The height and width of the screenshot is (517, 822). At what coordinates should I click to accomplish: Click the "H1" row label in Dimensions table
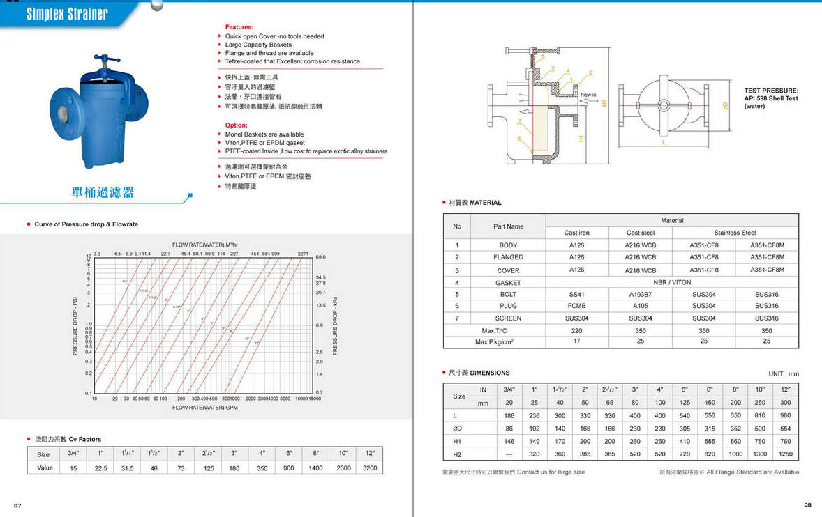[x=457, y=442]
